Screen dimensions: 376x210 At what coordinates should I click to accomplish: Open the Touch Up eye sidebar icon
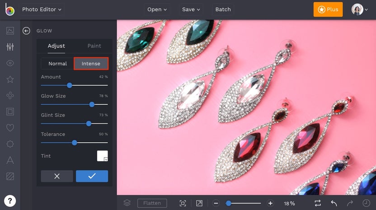pos(10,63)
